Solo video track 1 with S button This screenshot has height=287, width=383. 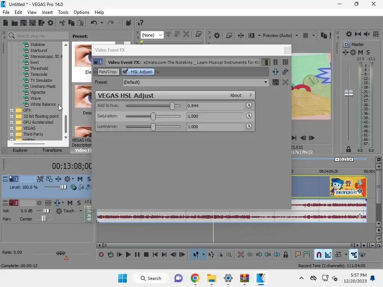[x=89, y=179]
